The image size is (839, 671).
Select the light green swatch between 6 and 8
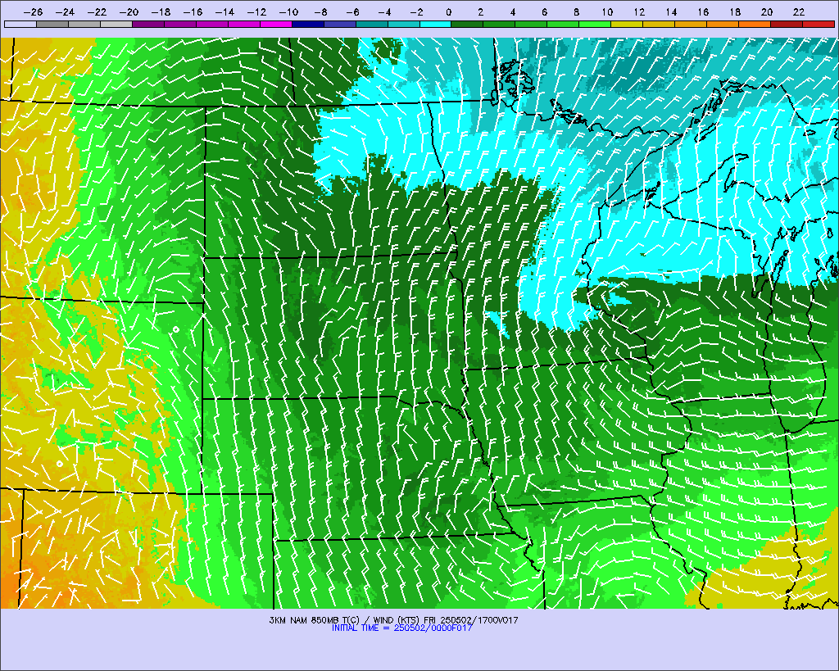pyautogui.click(x=564, y=24)
